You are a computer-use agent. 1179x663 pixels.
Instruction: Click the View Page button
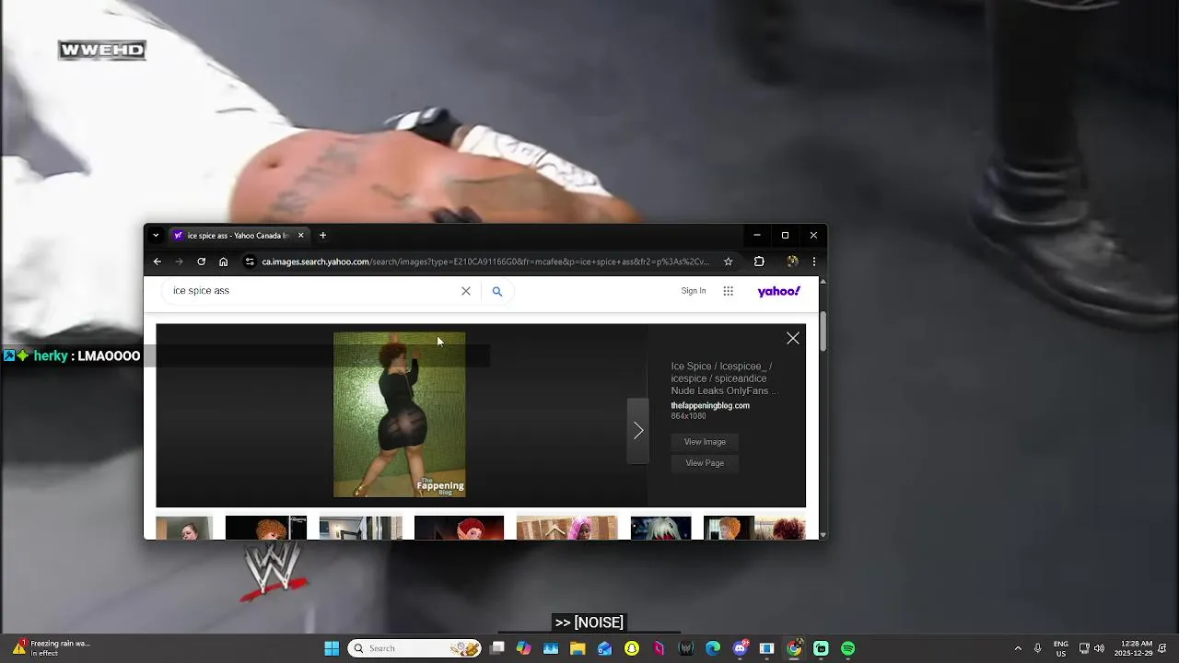click(x=705, y=463)
